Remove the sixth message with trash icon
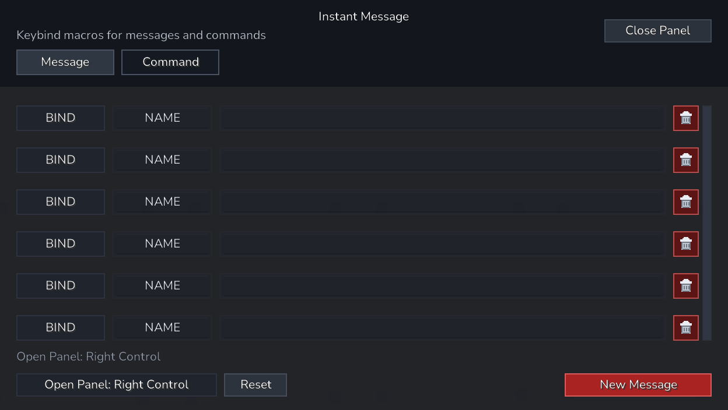The height and width of the screenshot is (410, 728). [x=686, y=328]
